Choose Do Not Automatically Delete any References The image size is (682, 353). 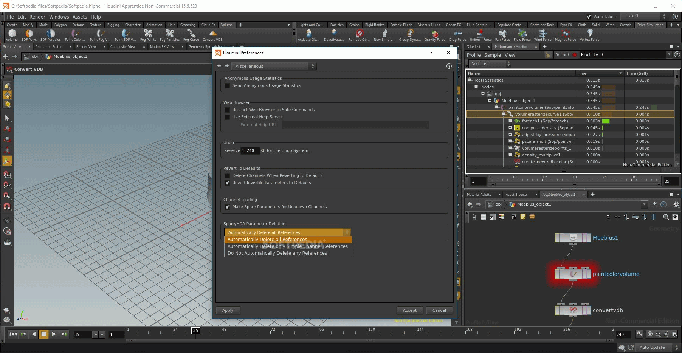[x=288, y=253]
